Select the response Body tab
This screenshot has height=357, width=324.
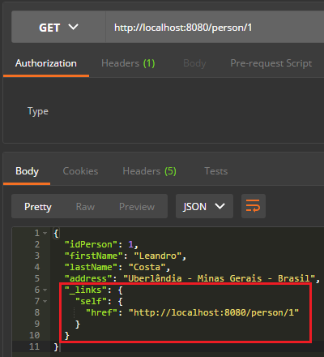click(x=27, y=171)
